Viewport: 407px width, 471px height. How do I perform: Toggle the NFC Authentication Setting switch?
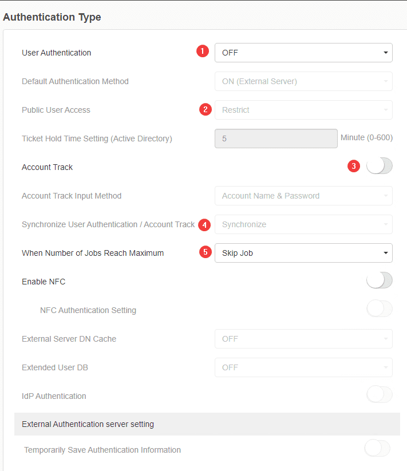pyautogui.click(x=379, y=309)
